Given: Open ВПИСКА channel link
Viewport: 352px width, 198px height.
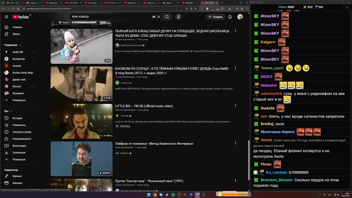Looking at the screenshot, I should pyautogui.click(x=125, y=153).
